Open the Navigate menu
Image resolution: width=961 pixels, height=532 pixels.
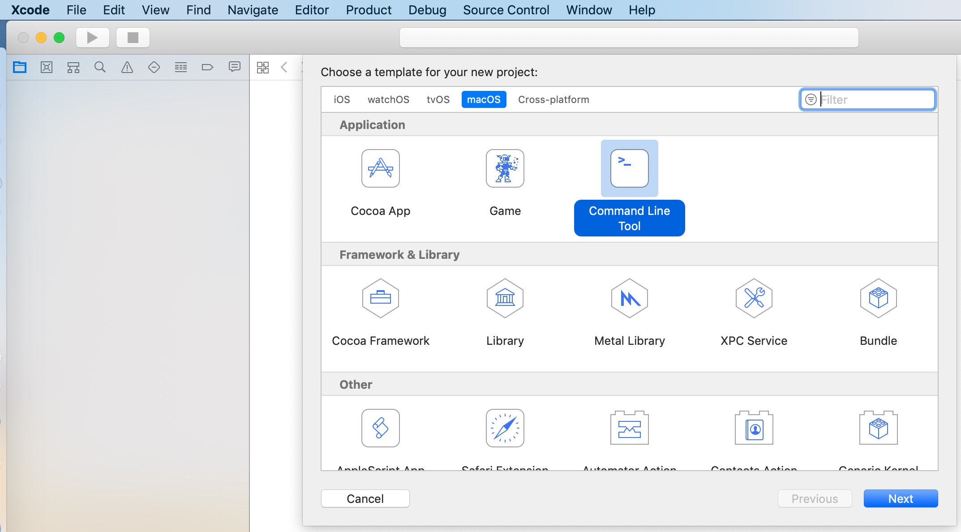pos(253,10)
